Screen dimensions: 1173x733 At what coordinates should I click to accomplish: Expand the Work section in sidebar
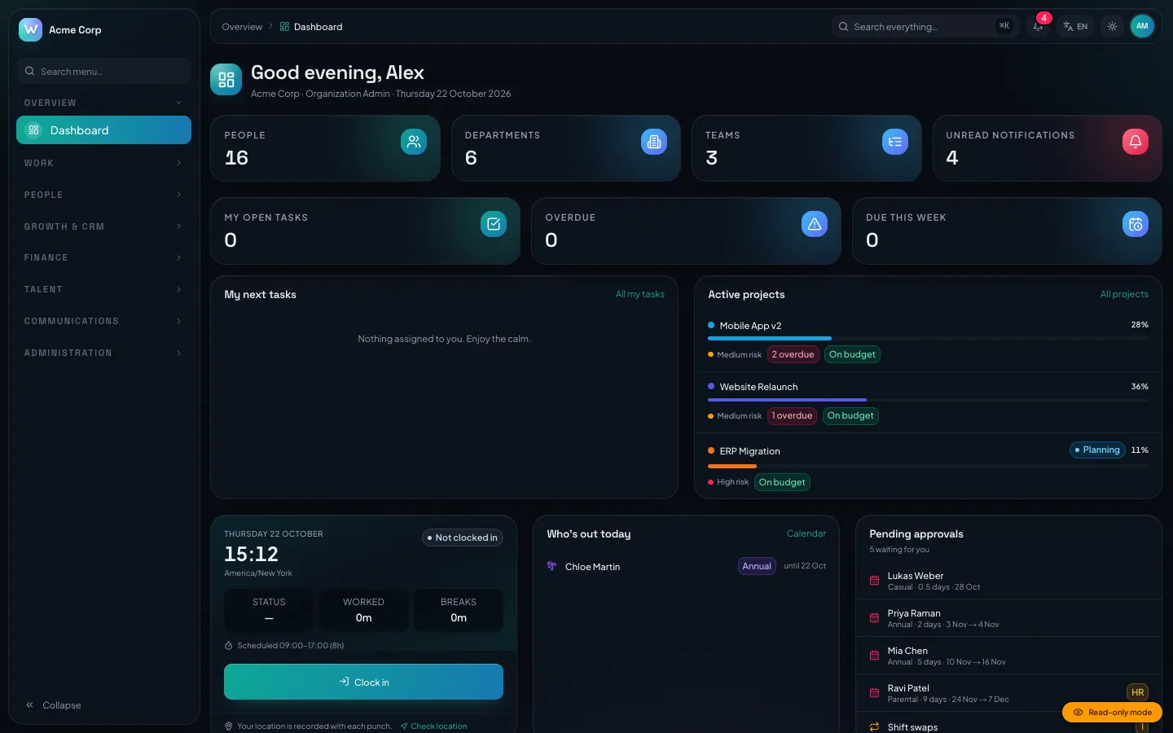103,163
